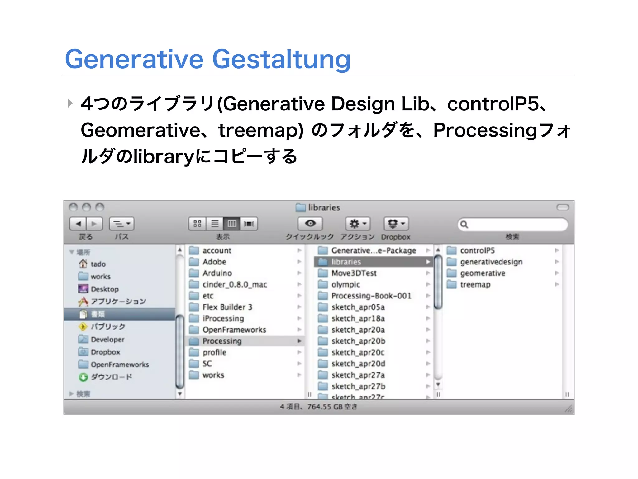Open Quick Look with the eye button
638x479 pixels.
click(310, 224)
